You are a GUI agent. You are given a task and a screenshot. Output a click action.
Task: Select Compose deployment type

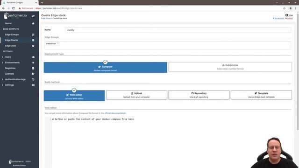pyautogui.click(x=105, y=67)
